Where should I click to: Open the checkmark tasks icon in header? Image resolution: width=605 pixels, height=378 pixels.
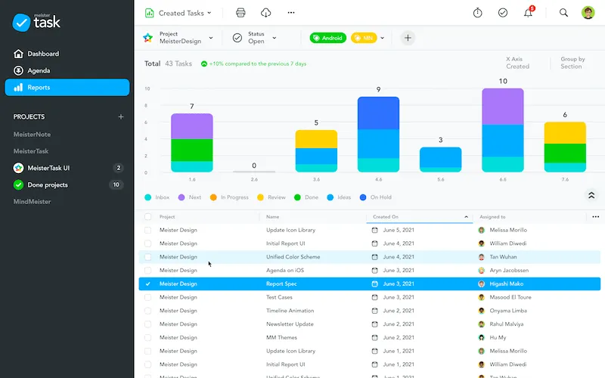tap(503, 13)
